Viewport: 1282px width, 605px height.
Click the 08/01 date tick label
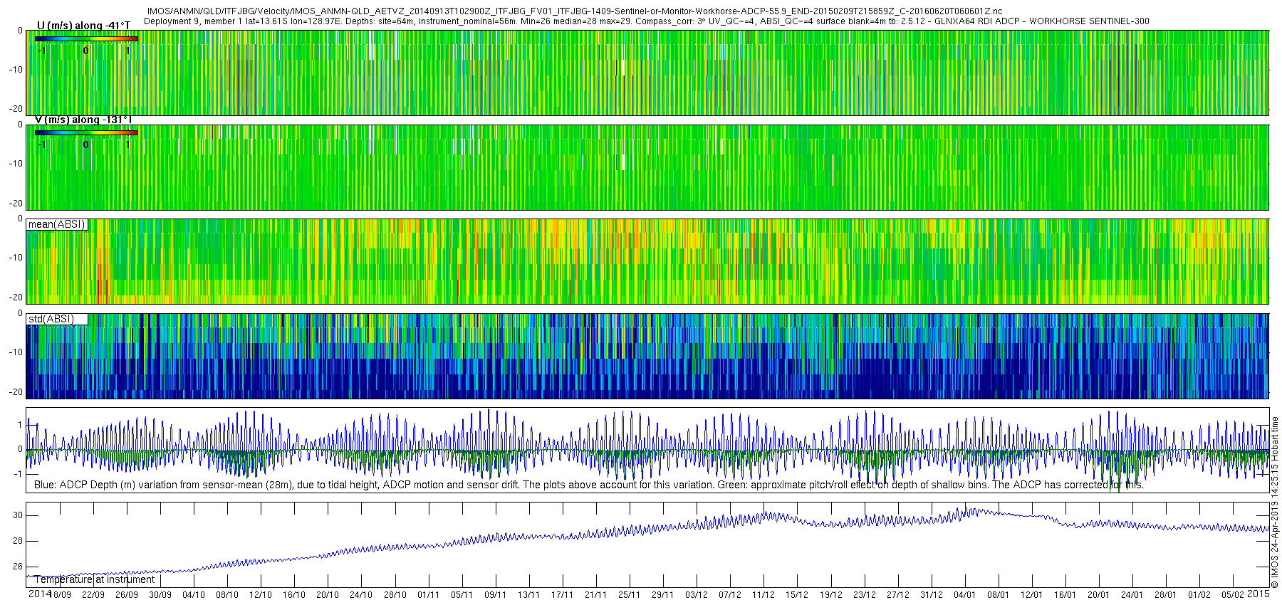pos(998,595)
